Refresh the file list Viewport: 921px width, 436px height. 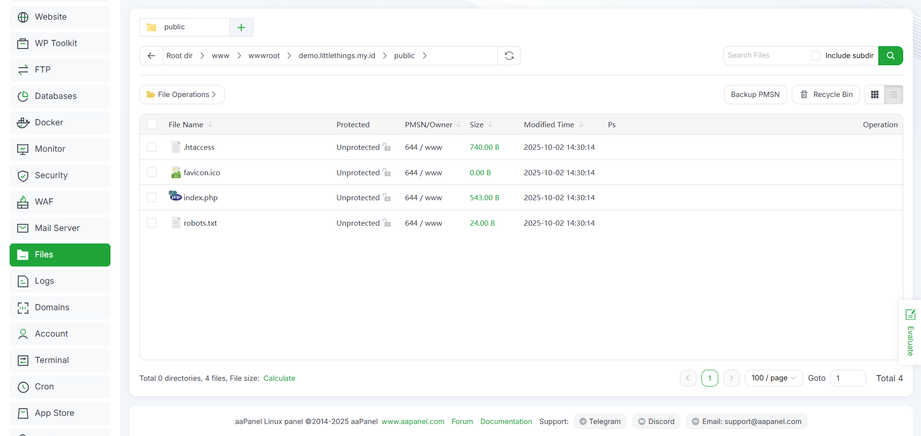point(509,56)
